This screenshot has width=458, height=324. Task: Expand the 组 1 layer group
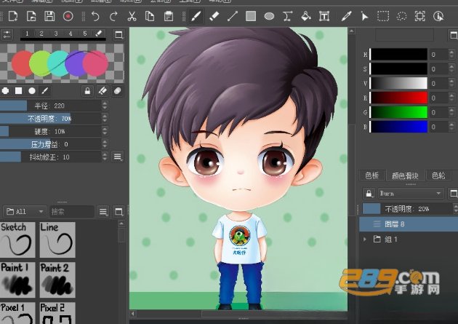coord(364,240)
